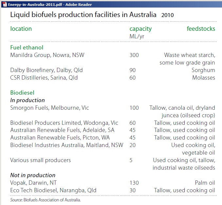Click 'Eco Tech Biodiesel, Narangba, Qld' row
Image resolution: width=222 pixels, height=205 pixels.
point(53,190)
